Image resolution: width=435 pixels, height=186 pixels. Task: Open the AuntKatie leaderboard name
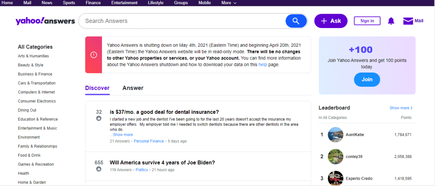pyautogui.click(x=355, y=135)
